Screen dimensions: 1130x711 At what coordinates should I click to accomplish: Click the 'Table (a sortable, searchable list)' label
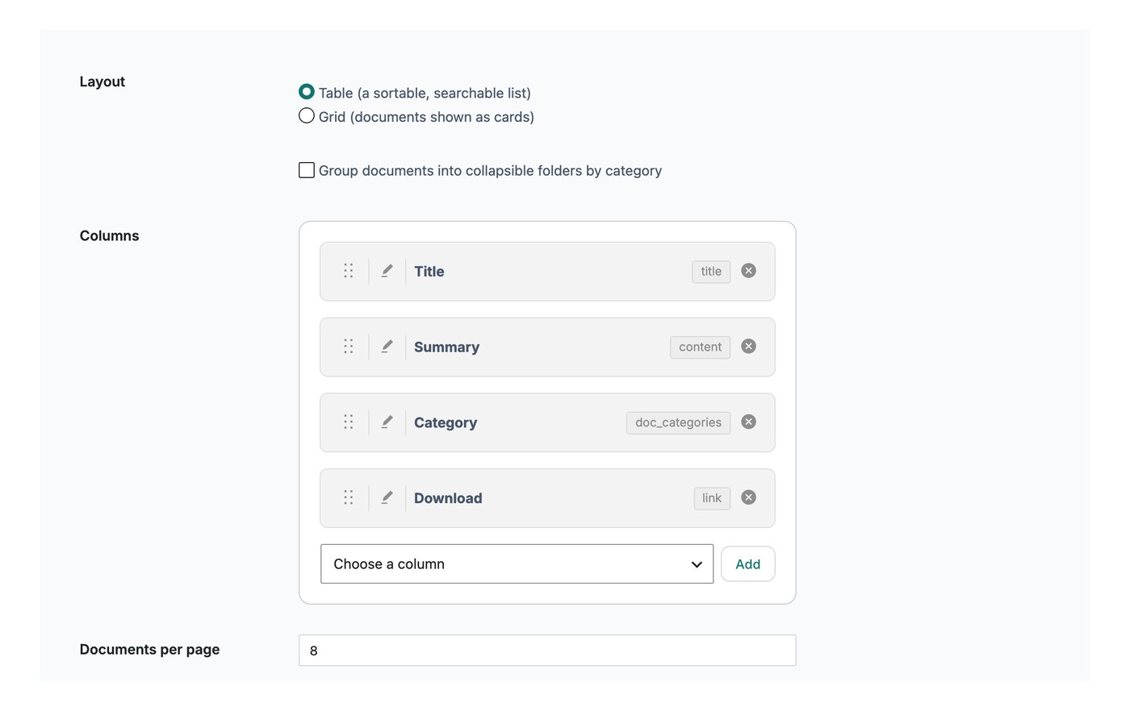[425, 93]
